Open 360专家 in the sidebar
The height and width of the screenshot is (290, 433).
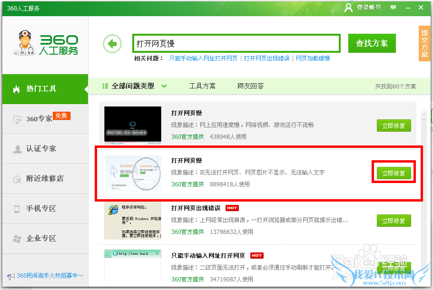[x=45, y=119]
